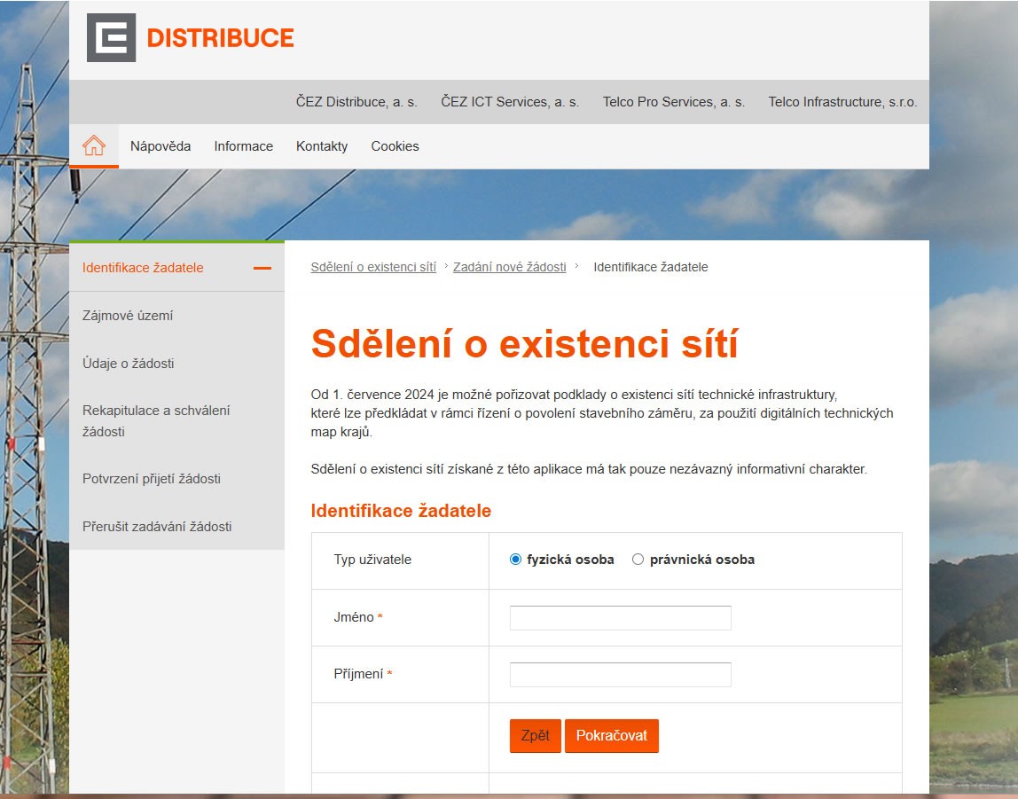Click the ČEZ Distribuce, a. s. link
The height and width of the screenshot is (799, 1018).
point(356,102)
